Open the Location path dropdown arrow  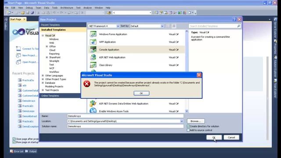181,121
